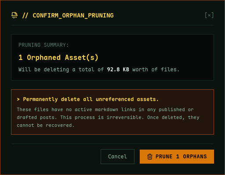Screen dimensions: 225x175
Task: Click the PRUNING SUMMARY: label
Action: pos(44,45)
